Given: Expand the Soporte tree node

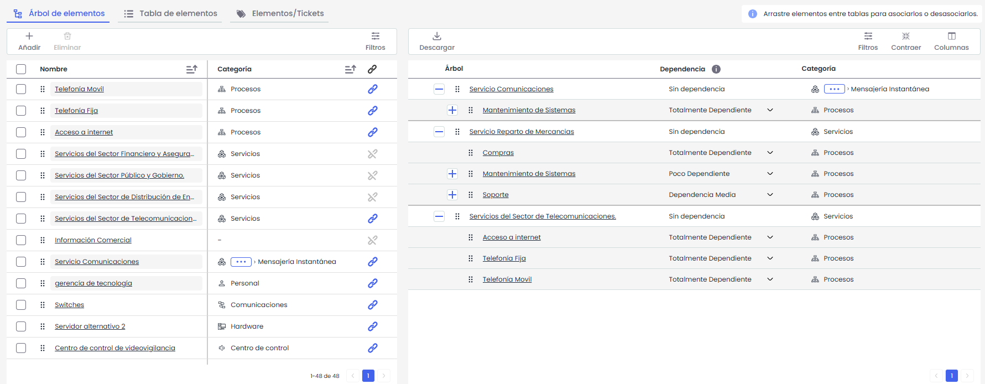Looking at the screenshot, I should [452, 195].
